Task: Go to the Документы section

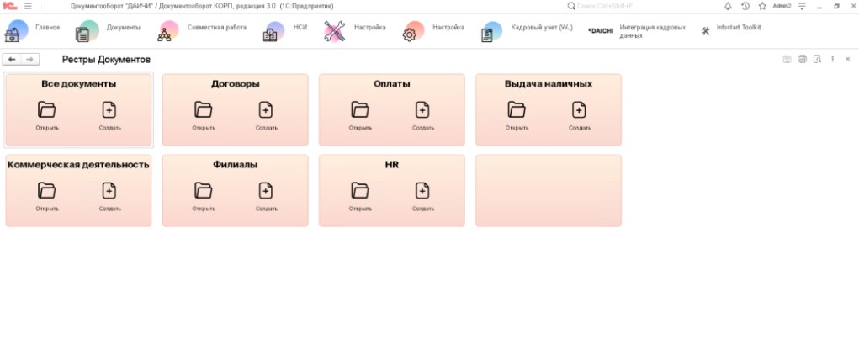Action: coord(108,30)
